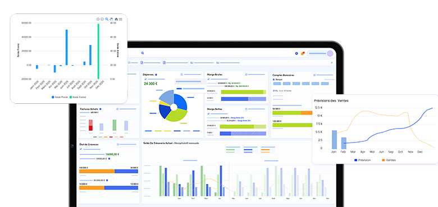Toggle the checkbox under the Marge Nettes title
The image size is (438, 207).
[208, 114]
